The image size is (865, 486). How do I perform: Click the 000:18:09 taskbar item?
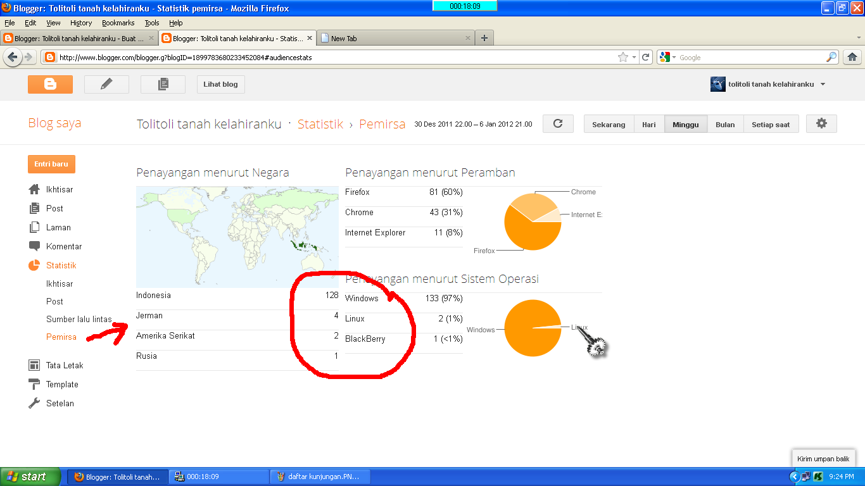click(219, 477)
